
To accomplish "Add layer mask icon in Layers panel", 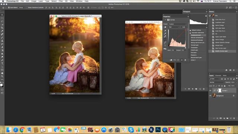I will point(221,118).
